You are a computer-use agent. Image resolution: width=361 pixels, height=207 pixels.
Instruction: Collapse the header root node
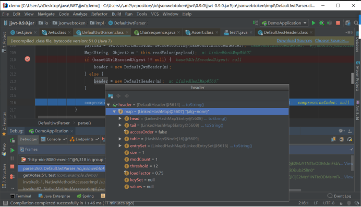(108, 105)
